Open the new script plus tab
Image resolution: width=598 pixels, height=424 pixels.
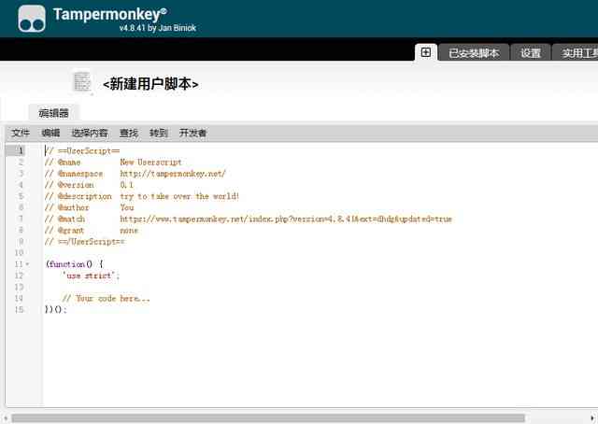click(x=426, y=52)
